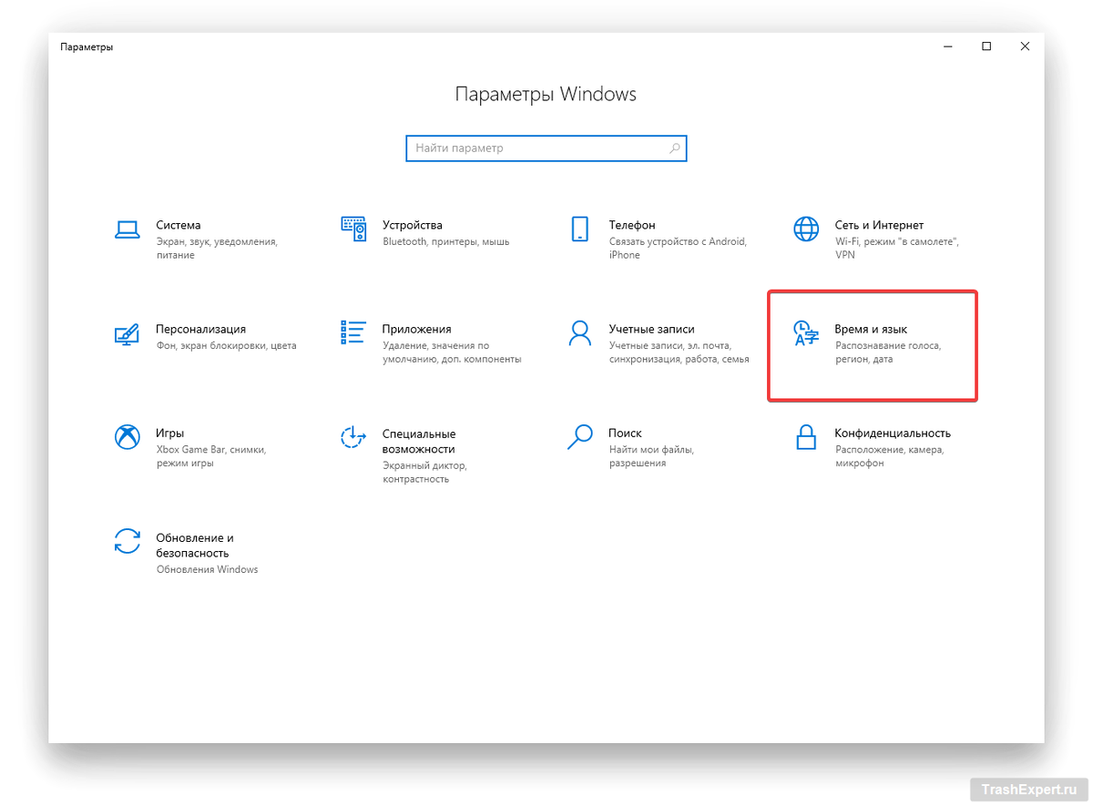Open the Конфиденциальность padlock icon
This screenshot has width=1093, height=806.
(x=806, y=437)
